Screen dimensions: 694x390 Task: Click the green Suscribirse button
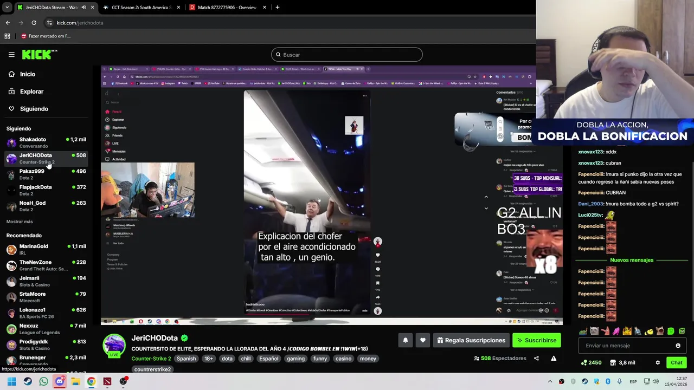tap(537, 340)
